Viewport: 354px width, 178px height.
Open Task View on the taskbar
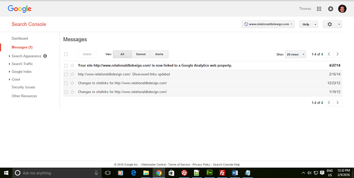108,173
